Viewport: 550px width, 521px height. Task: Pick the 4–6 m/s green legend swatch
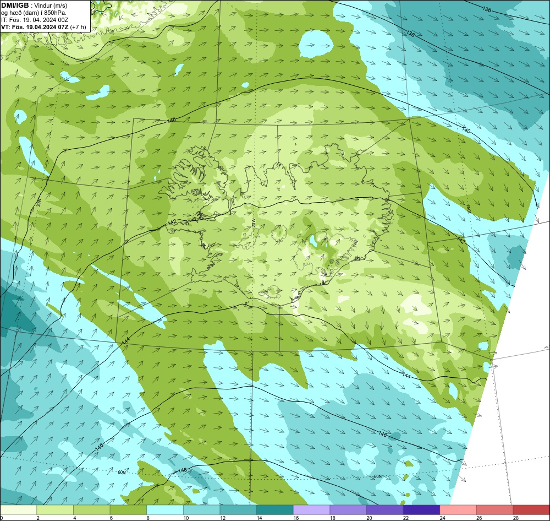pos(91,510)
